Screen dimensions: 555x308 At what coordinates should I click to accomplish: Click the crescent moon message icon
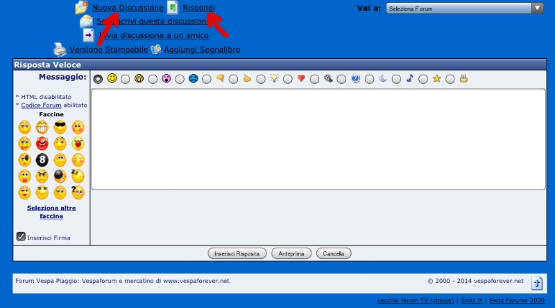[x=383, y=78]
